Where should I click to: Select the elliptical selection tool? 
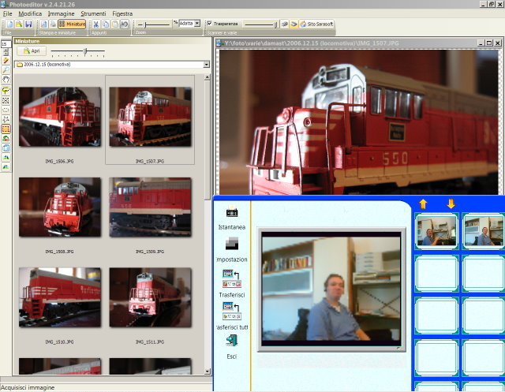[6, 110]
